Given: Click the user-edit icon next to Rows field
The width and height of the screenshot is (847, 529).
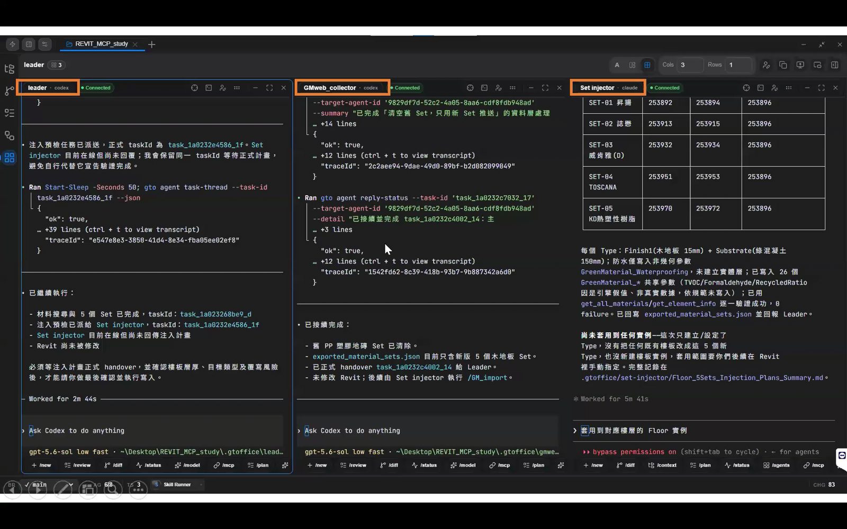Looking at the screenshot, I should pos(766,65).
